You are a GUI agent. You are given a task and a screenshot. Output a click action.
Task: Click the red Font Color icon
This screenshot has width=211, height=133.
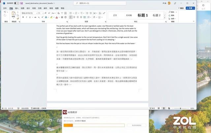pyautogui.click(x=57, y=17)
